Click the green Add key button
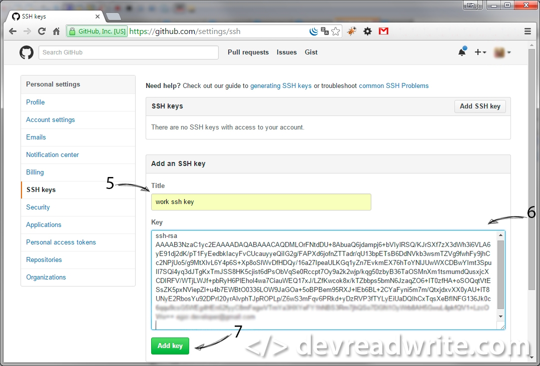The height and width of the screenshot is (366, 540). point(170,345)
